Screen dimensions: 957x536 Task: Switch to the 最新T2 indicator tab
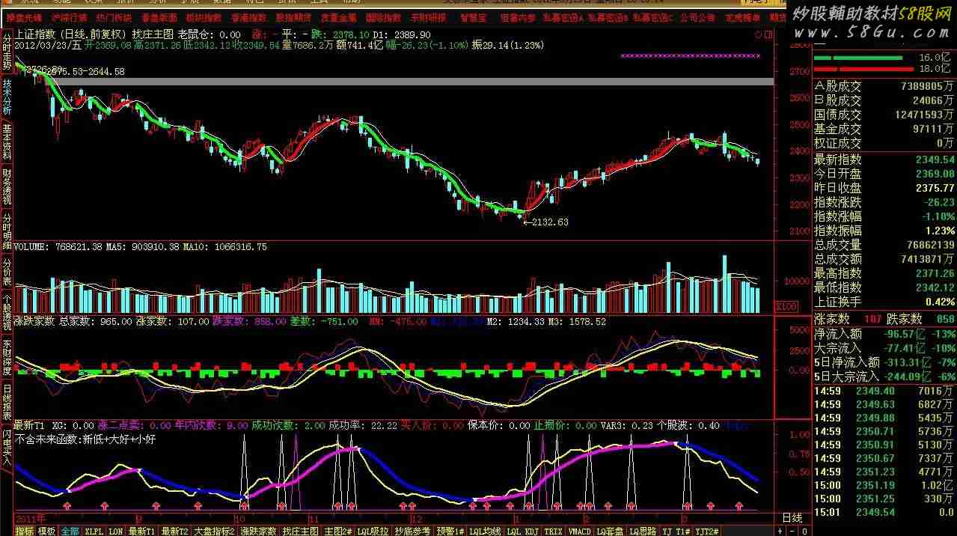(174, 531)
